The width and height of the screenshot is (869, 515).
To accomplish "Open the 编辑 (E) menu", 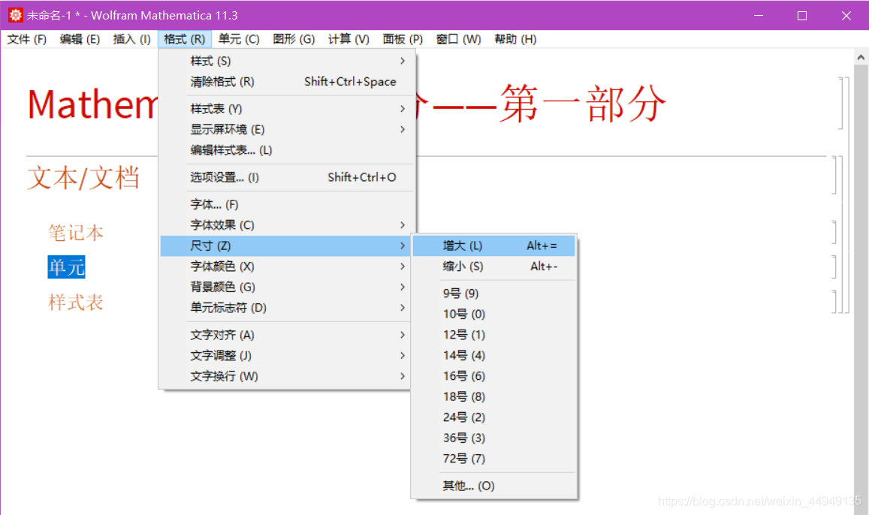I will tap(80, 39).
